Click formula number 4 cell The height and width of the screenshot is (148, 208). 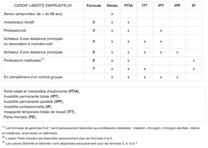tap(94, 41)
